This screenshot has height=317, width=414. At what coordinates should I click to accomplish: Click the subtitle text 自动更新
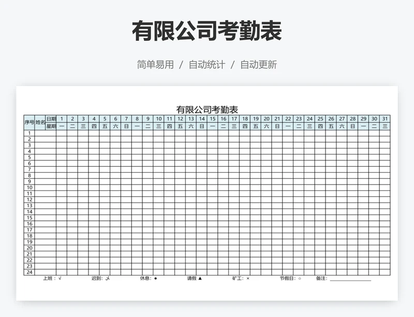pos(258,65)
